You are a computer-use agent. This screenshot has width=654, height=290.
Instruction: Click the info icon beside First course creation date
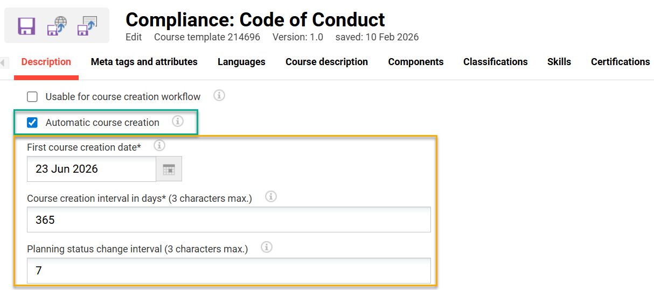[x=159, y=145]
